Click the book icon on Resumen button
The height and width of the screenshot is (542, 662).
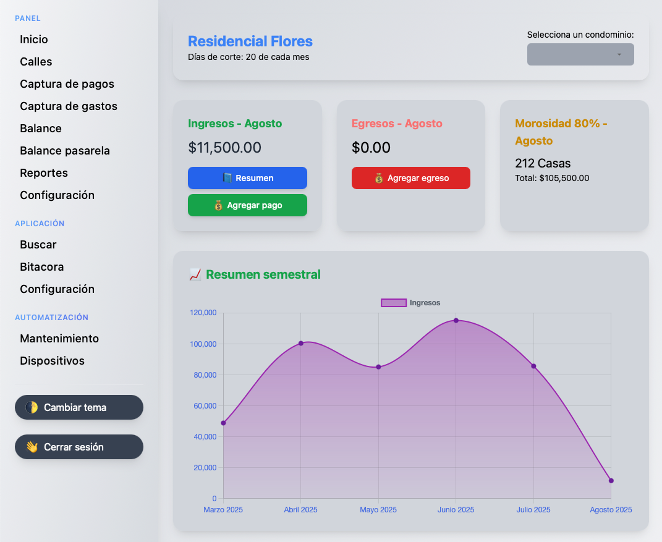(x=227, y=178)
